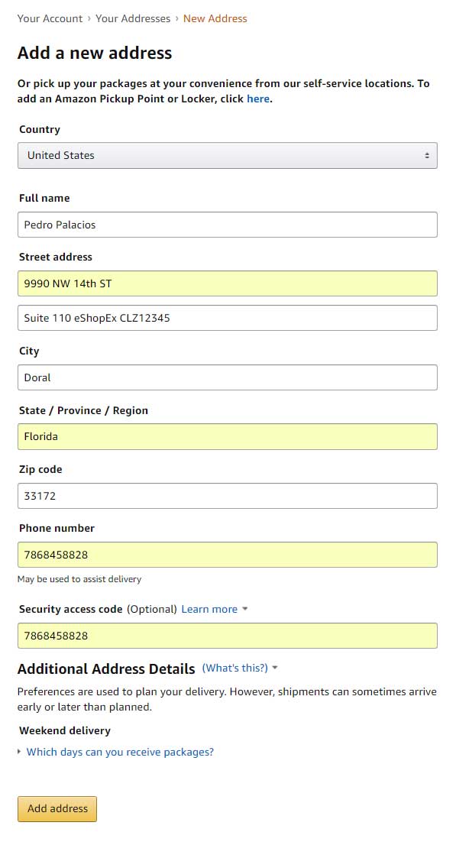Expand the Learn more arrow beside Security access code
This screenshot has height=845, width=456.
pos(244,609)
